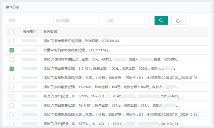Check the 临时停车费 26元 row checkbox
The width and height of the screenshot is (214, 128).
coord(12,59)
